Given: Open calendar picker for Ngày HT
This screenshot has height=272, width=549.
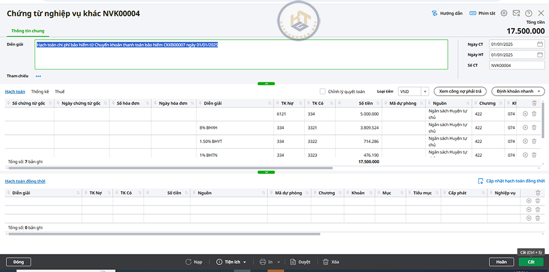Looking at the screenshot, I should [540, 55].
